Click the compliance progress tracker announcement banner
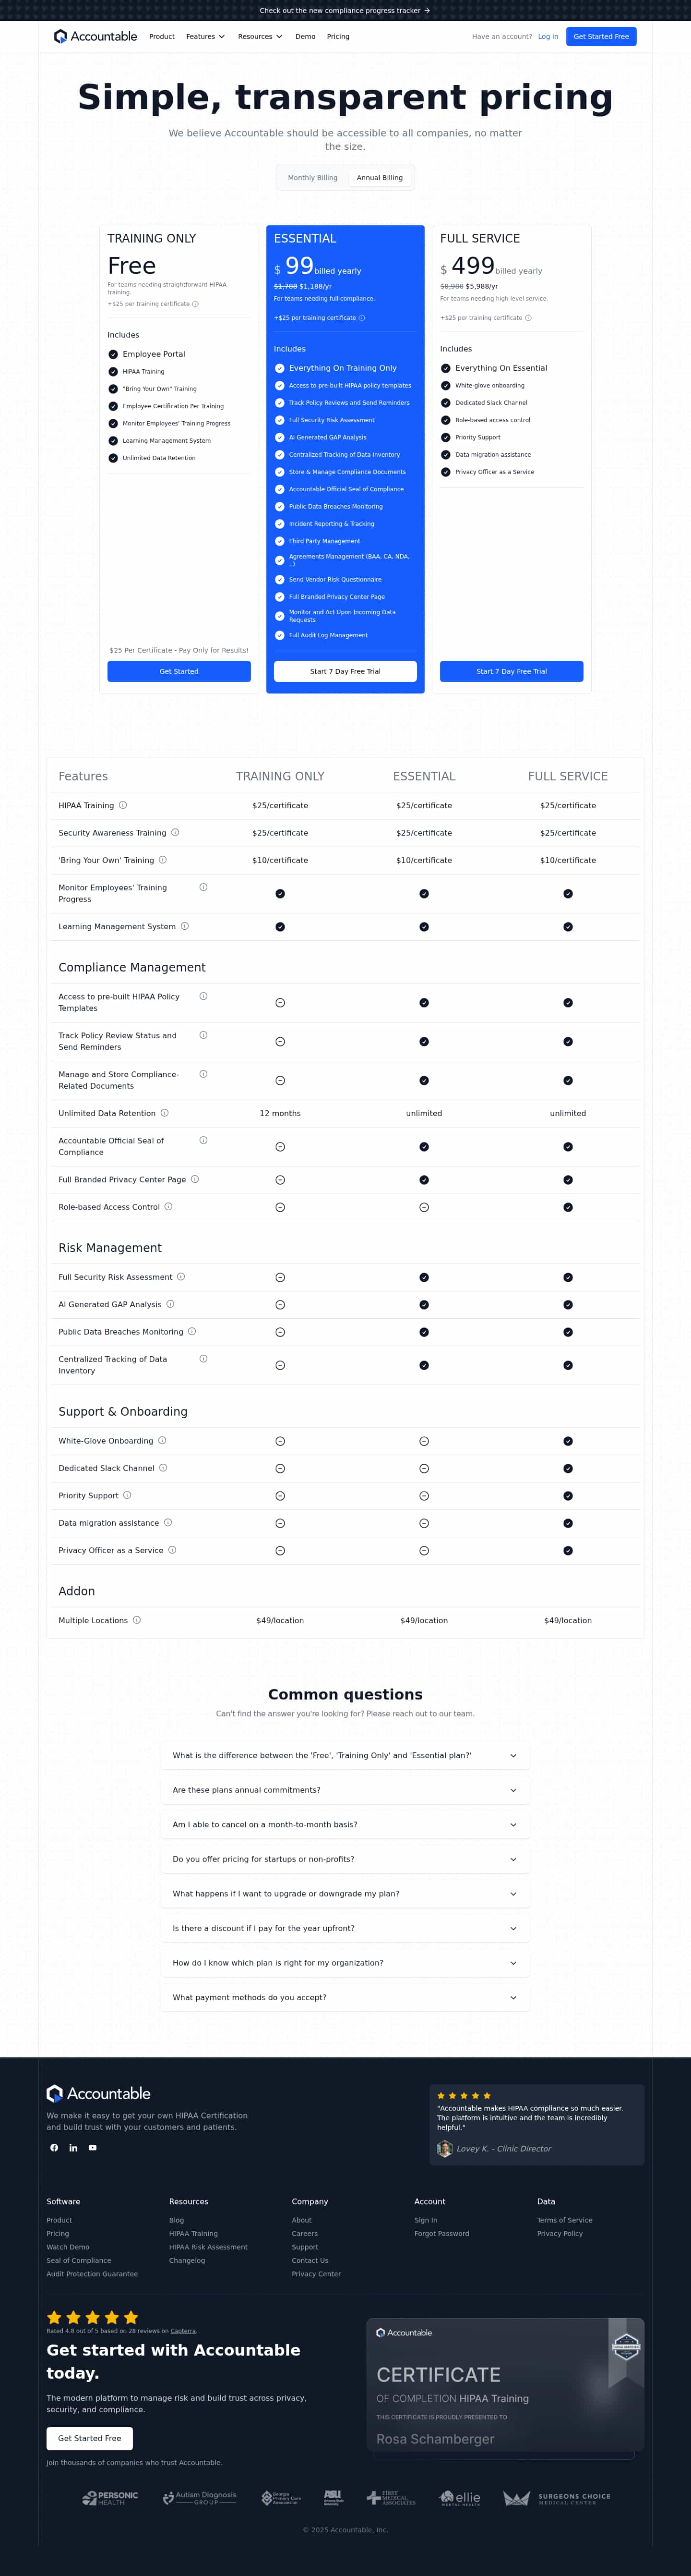The width and height of the screenshot is (691, 2576). 345,11
